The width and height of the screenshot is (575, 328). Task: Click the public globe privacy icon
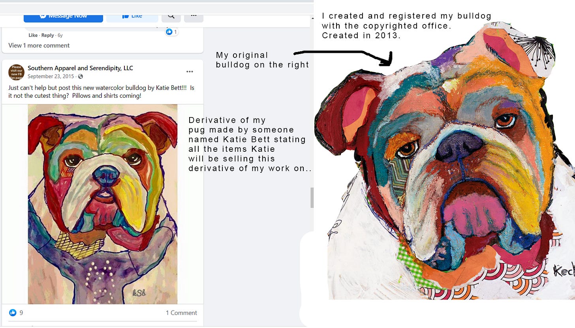(x=81, y=76)
